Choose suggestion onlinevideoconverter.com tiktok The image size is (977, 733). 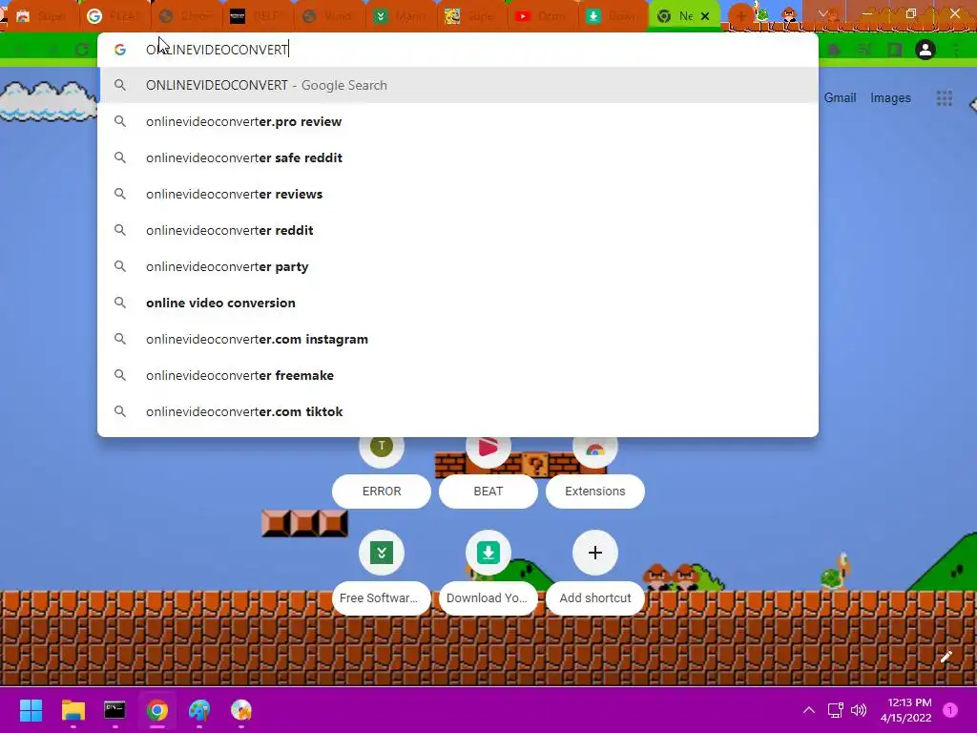pyautogui.click(x=458, y=411)
